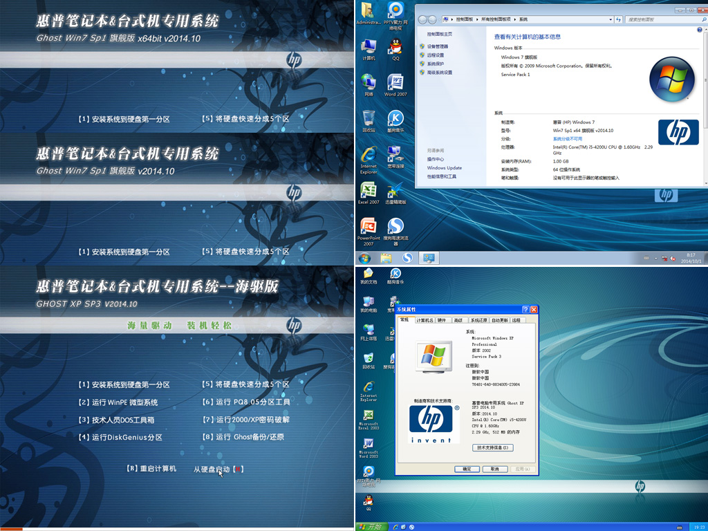The width and height of the screenshot is (708, 531).
Task: Click IE quick launch icon on XP taskbar
Action: point(396,527)
